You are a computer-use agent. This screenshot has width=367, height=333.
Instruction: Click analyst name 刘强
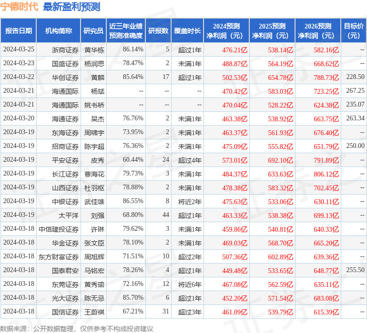pos(98,215)
